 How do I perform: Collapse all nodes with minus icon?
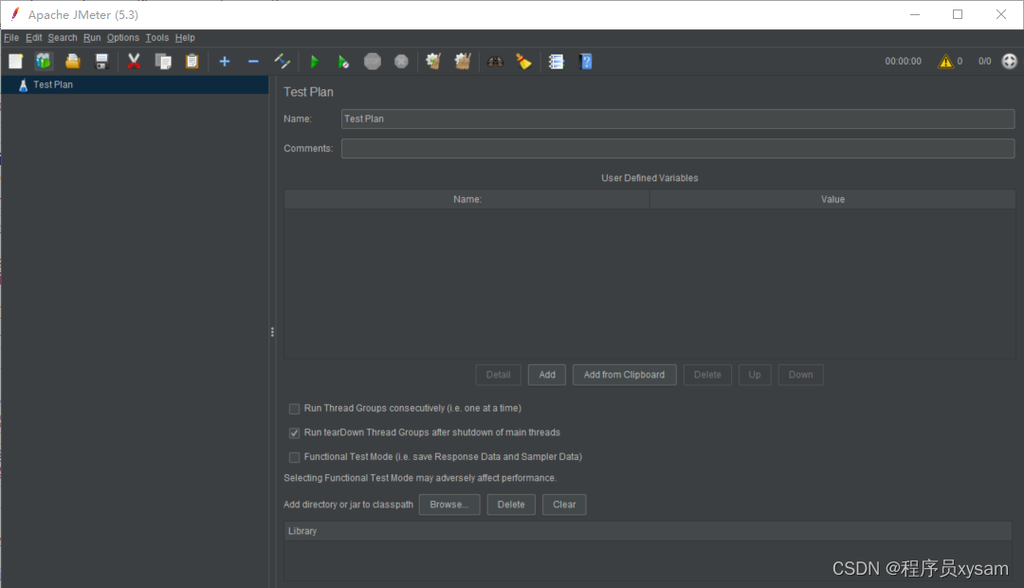[x=253, y=62]
